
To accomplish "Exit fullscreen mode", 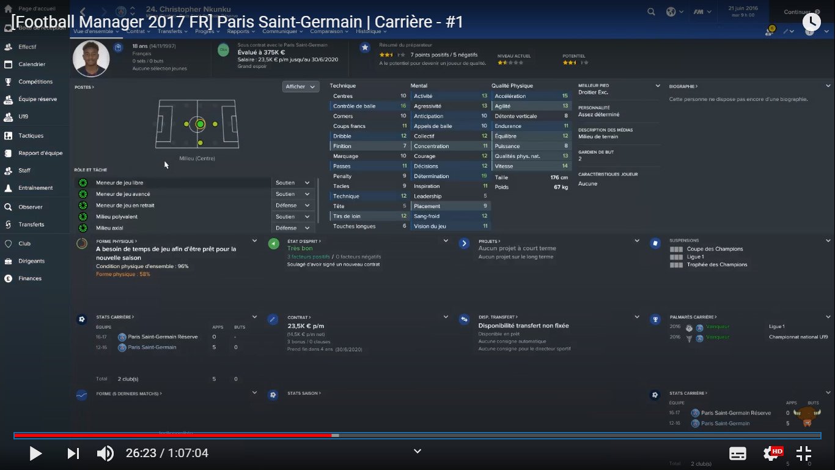I will click(804, 453).
